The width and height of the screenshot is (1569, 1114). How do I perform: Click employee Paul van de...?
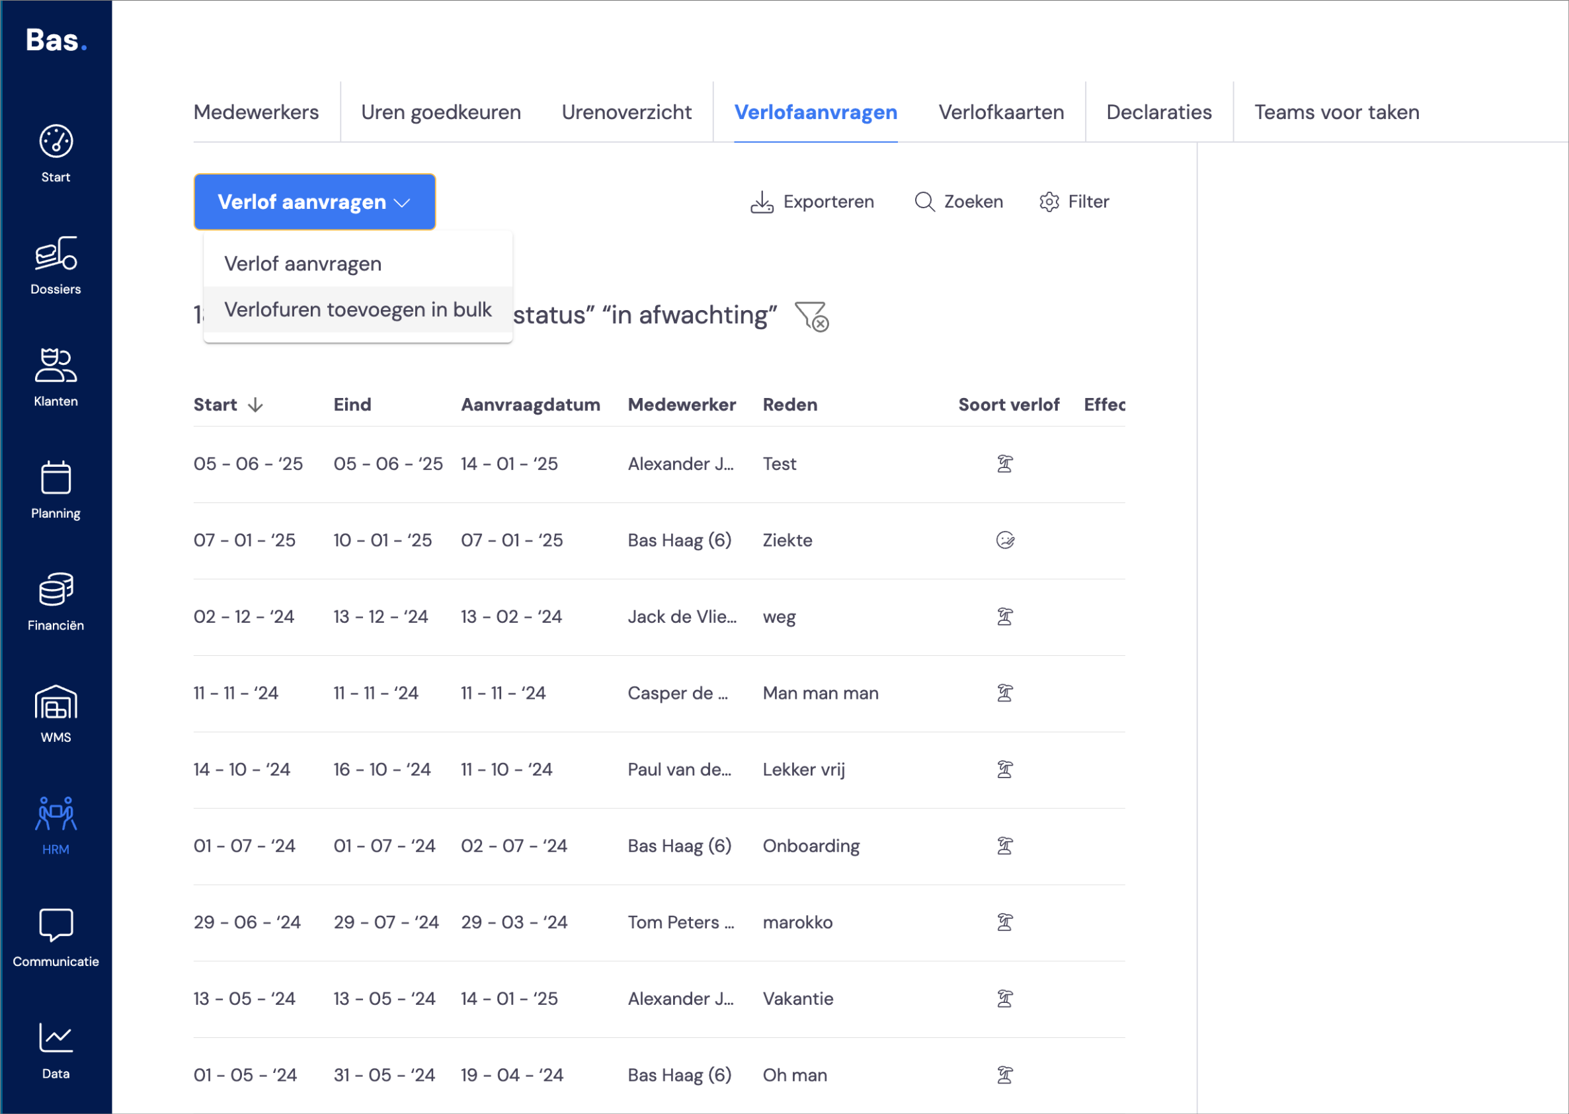tap(679, 770)
